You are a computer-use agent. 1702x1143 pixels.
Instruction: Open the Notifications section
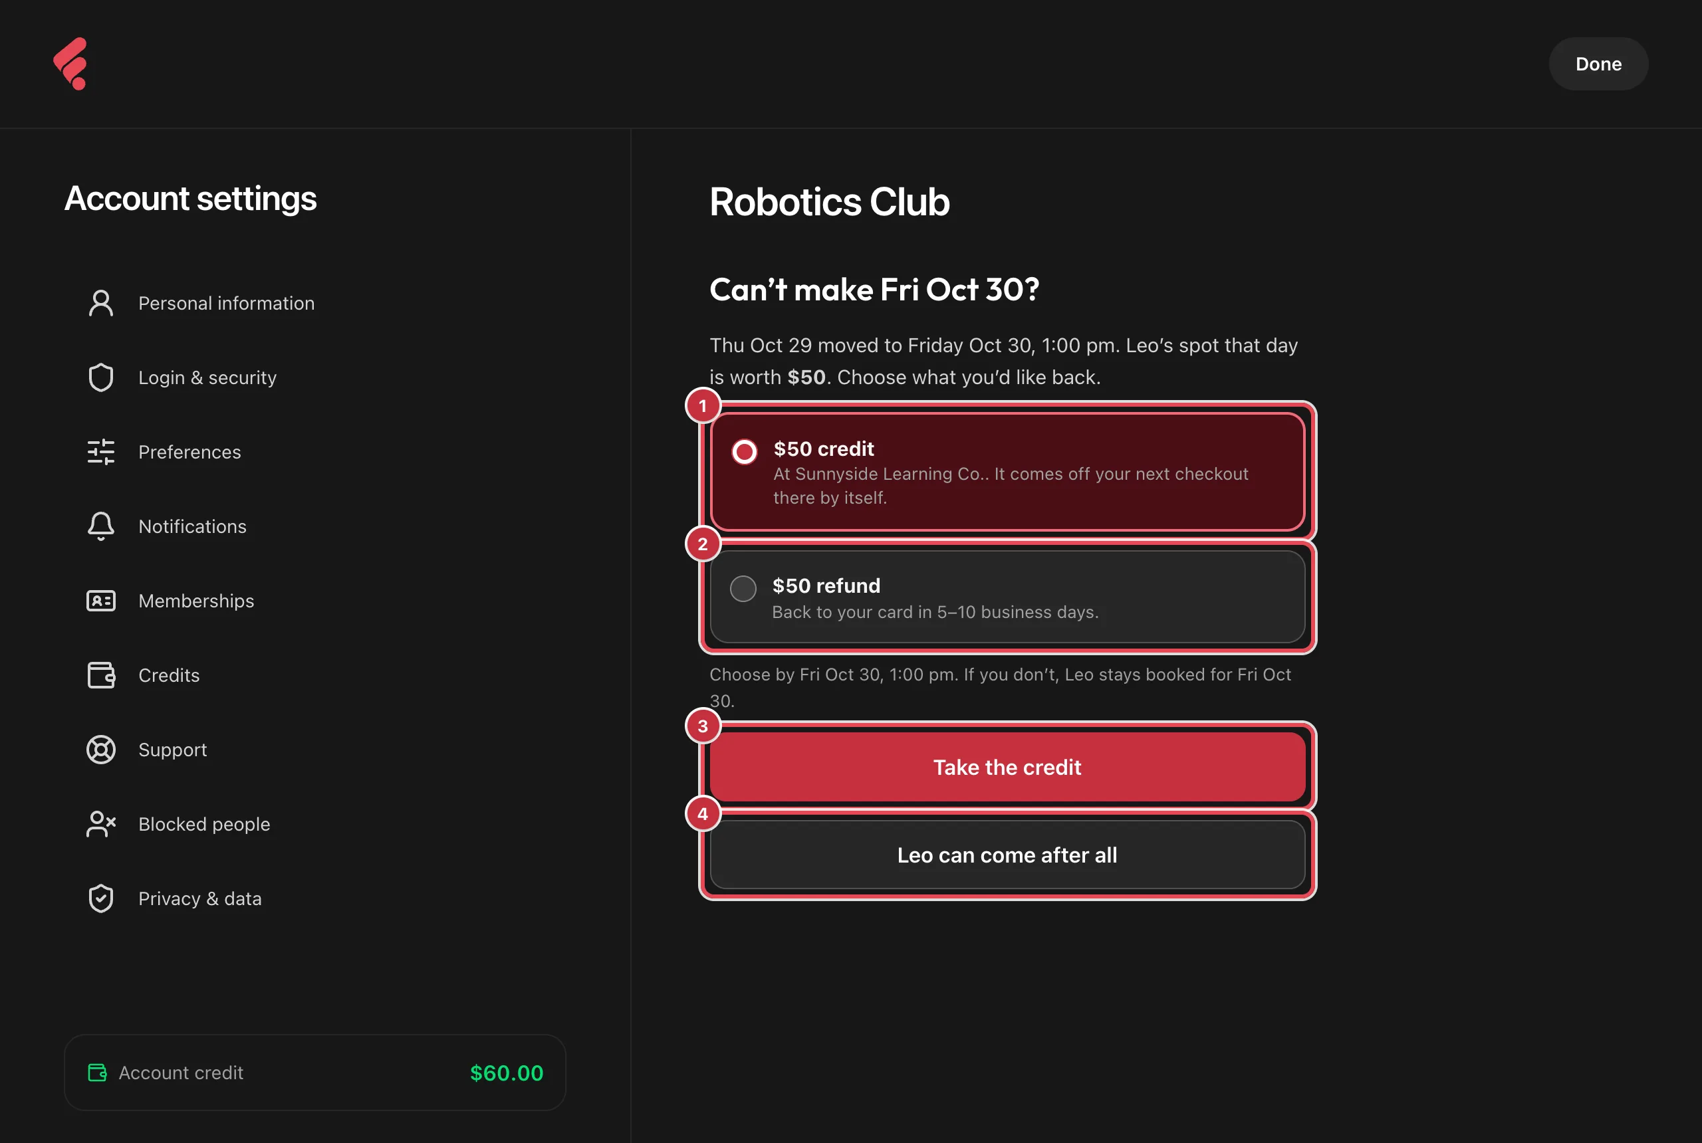315,526
